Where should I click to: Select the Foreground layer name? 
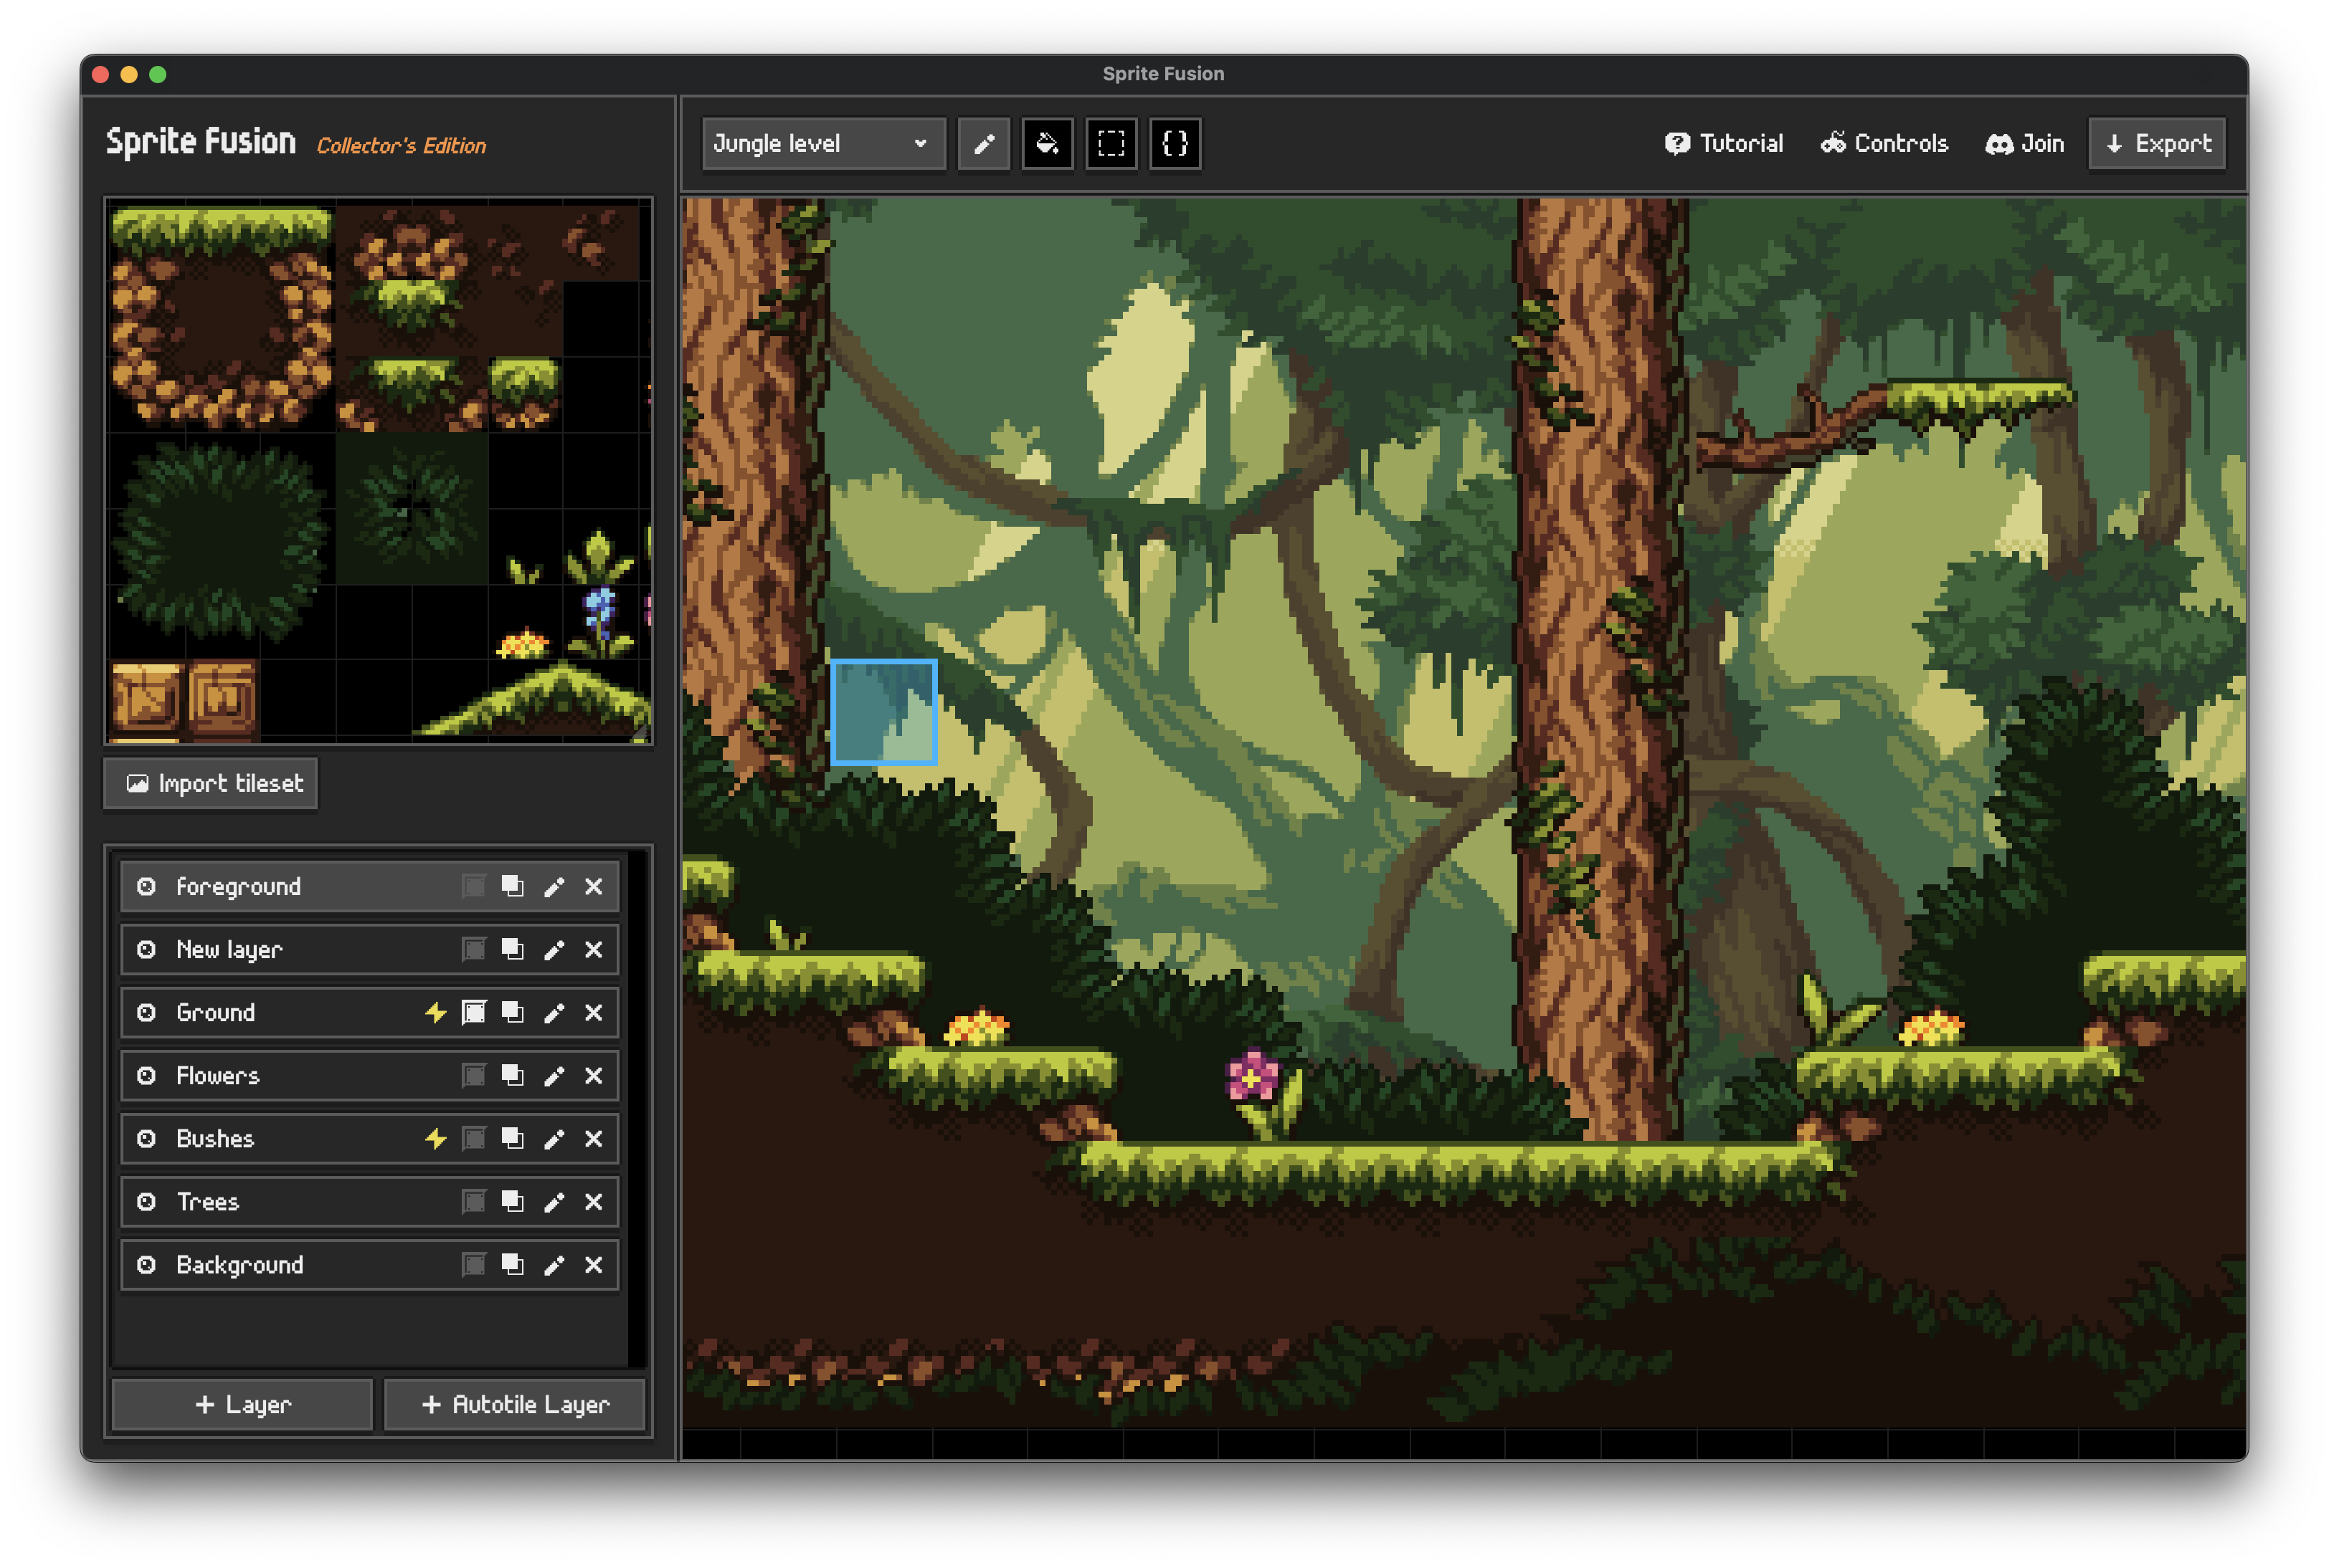point(238,887)
